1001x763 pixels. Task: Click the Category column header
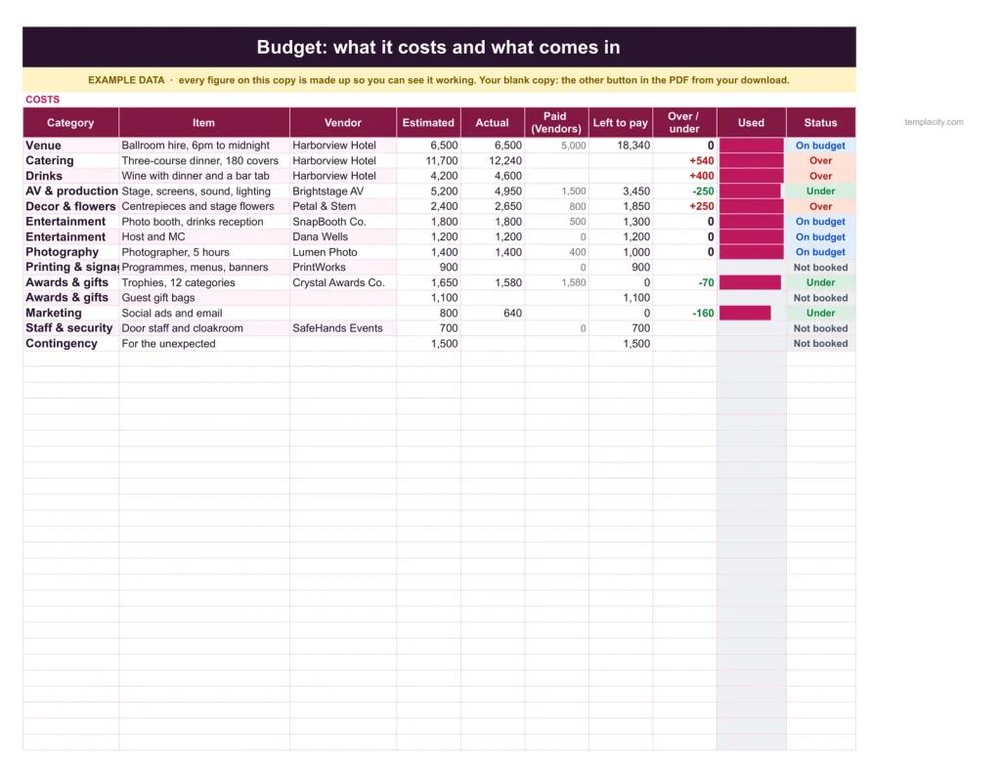pyautogui.click(x=70, y=122)
